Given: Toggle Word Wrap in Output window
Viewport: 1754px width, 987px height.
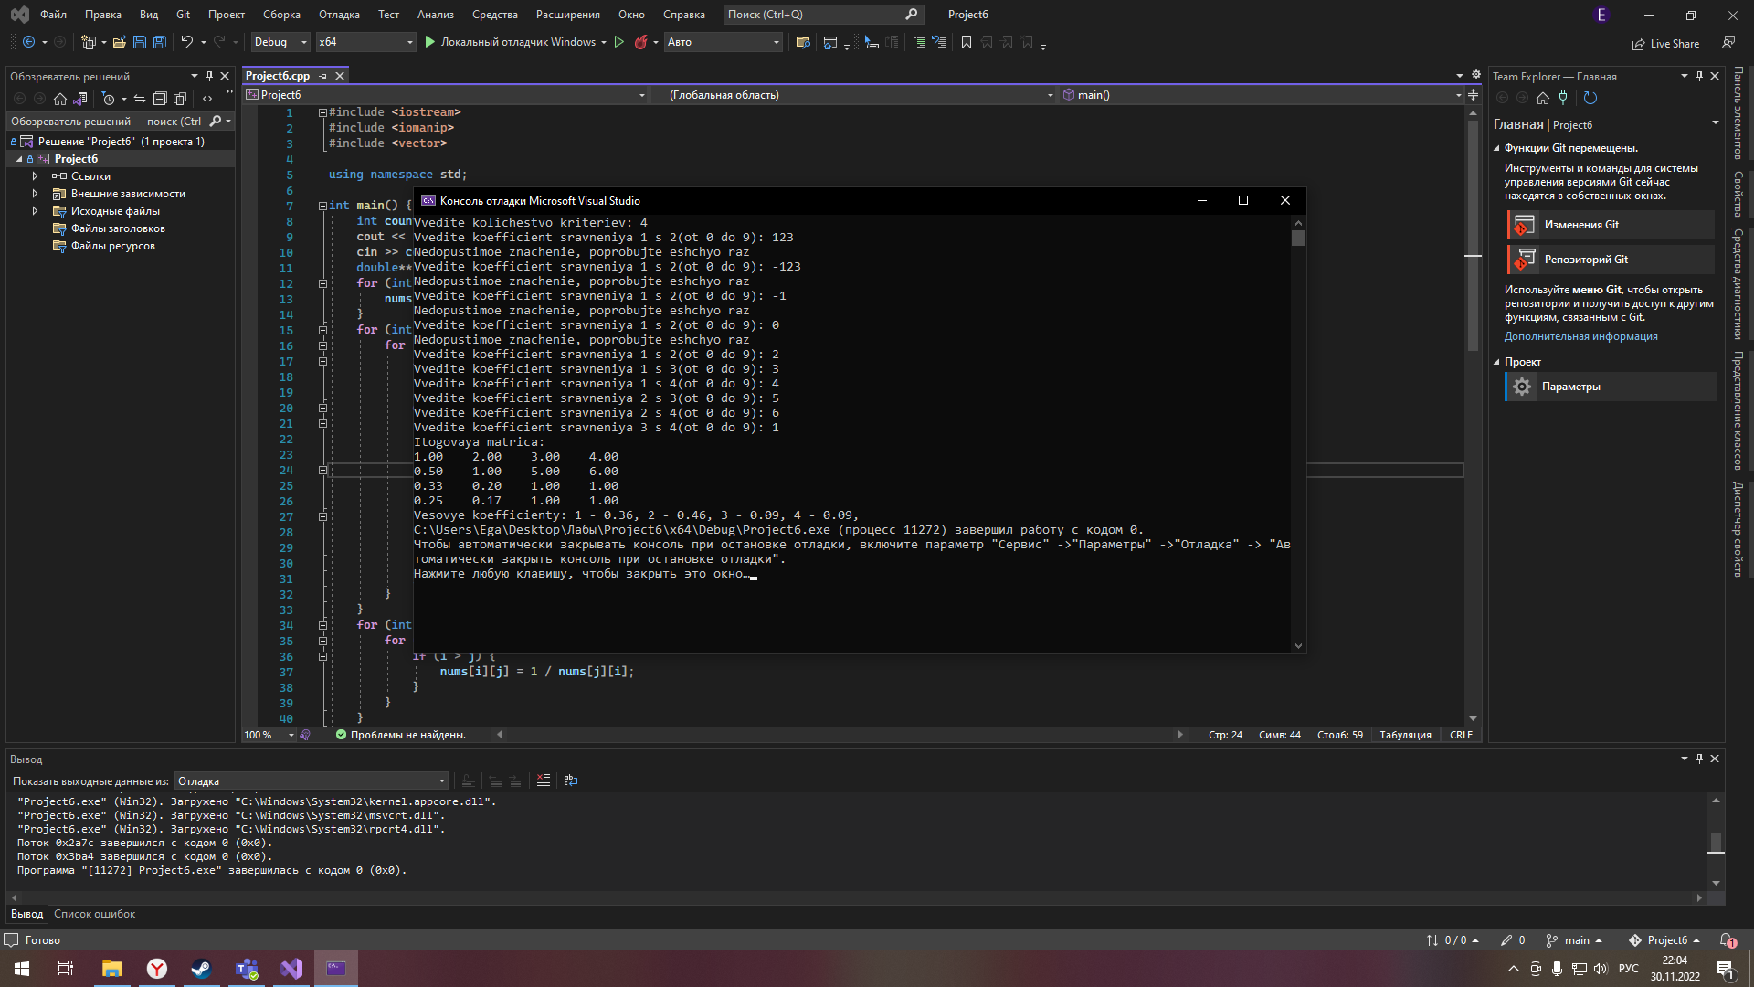Looking at the screenshot, I should [x=571, y=780].
